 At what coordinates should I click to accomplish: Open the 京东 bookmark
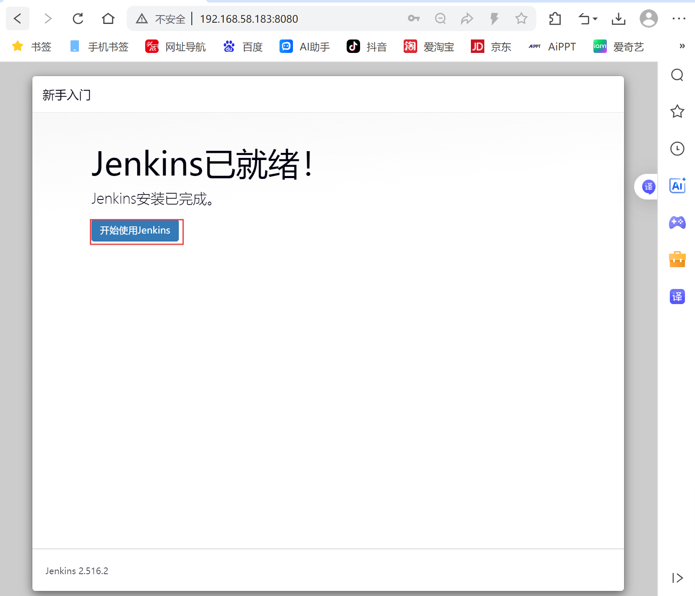pos(491,47)
